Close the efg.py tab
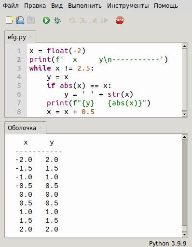192x247 pixels. (30, 37)
